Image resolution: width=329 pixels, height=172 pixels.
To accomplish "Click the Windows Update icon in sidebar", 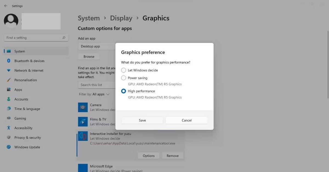I will [9, 147].
